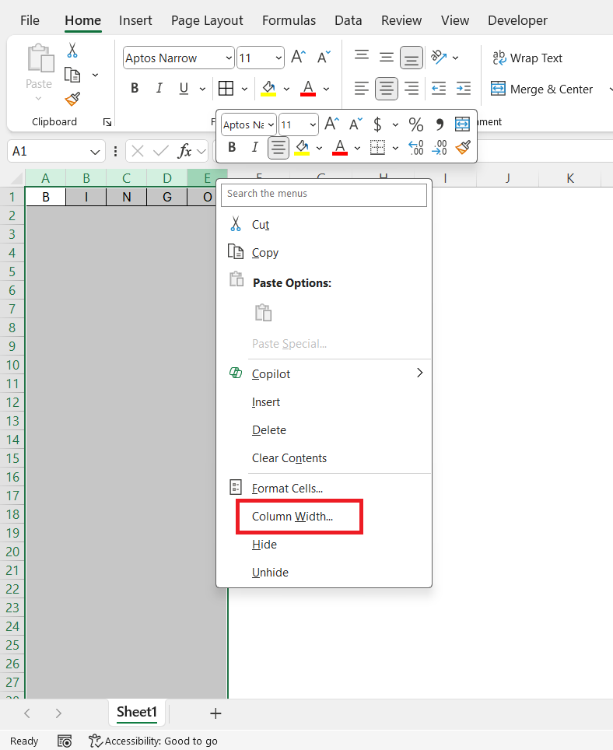Expand Copilot submenu
The height and width of the screenshot is (750, 613).
419,373
